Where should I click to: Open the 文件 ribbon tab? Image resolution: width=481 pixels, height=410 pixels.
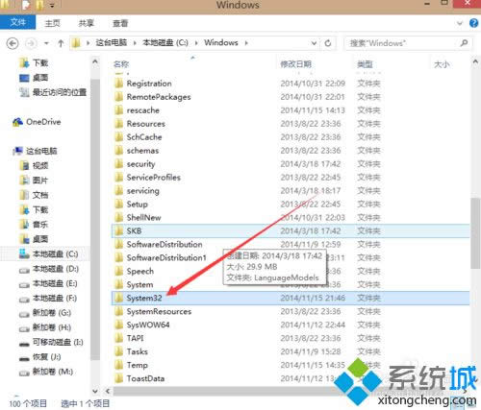click(x=18, y=23)
